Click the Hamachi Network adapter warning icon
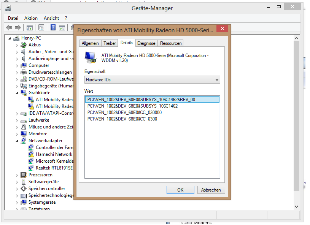The width and height of the screenshot is (310, 225). pos(31,154)
